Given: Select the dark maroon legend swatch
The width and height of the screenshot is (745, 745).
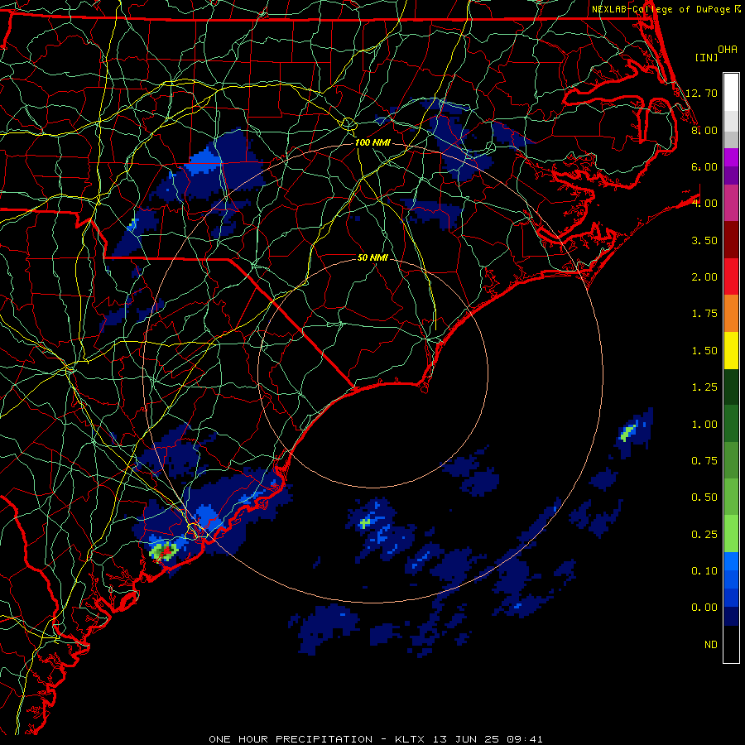Looking at the screenshot, I should click(731, 240).
